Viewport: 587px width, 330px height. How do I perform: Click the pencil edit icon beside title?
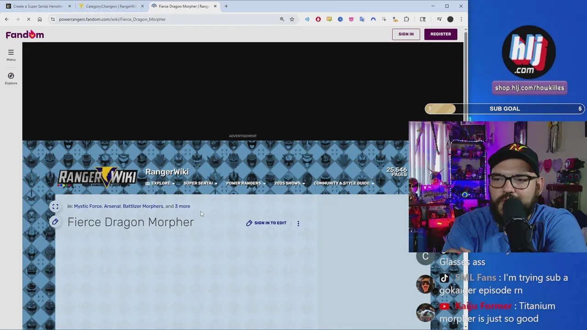pos(55,222)
